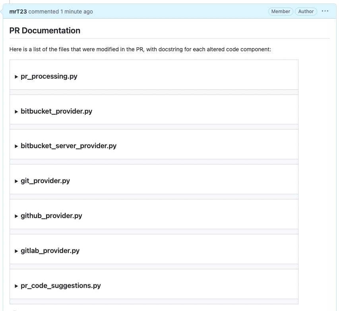This screenshot has width=339, height=311.
Task: Click the git_provider.py file name
Action: [x=45, y=181]
